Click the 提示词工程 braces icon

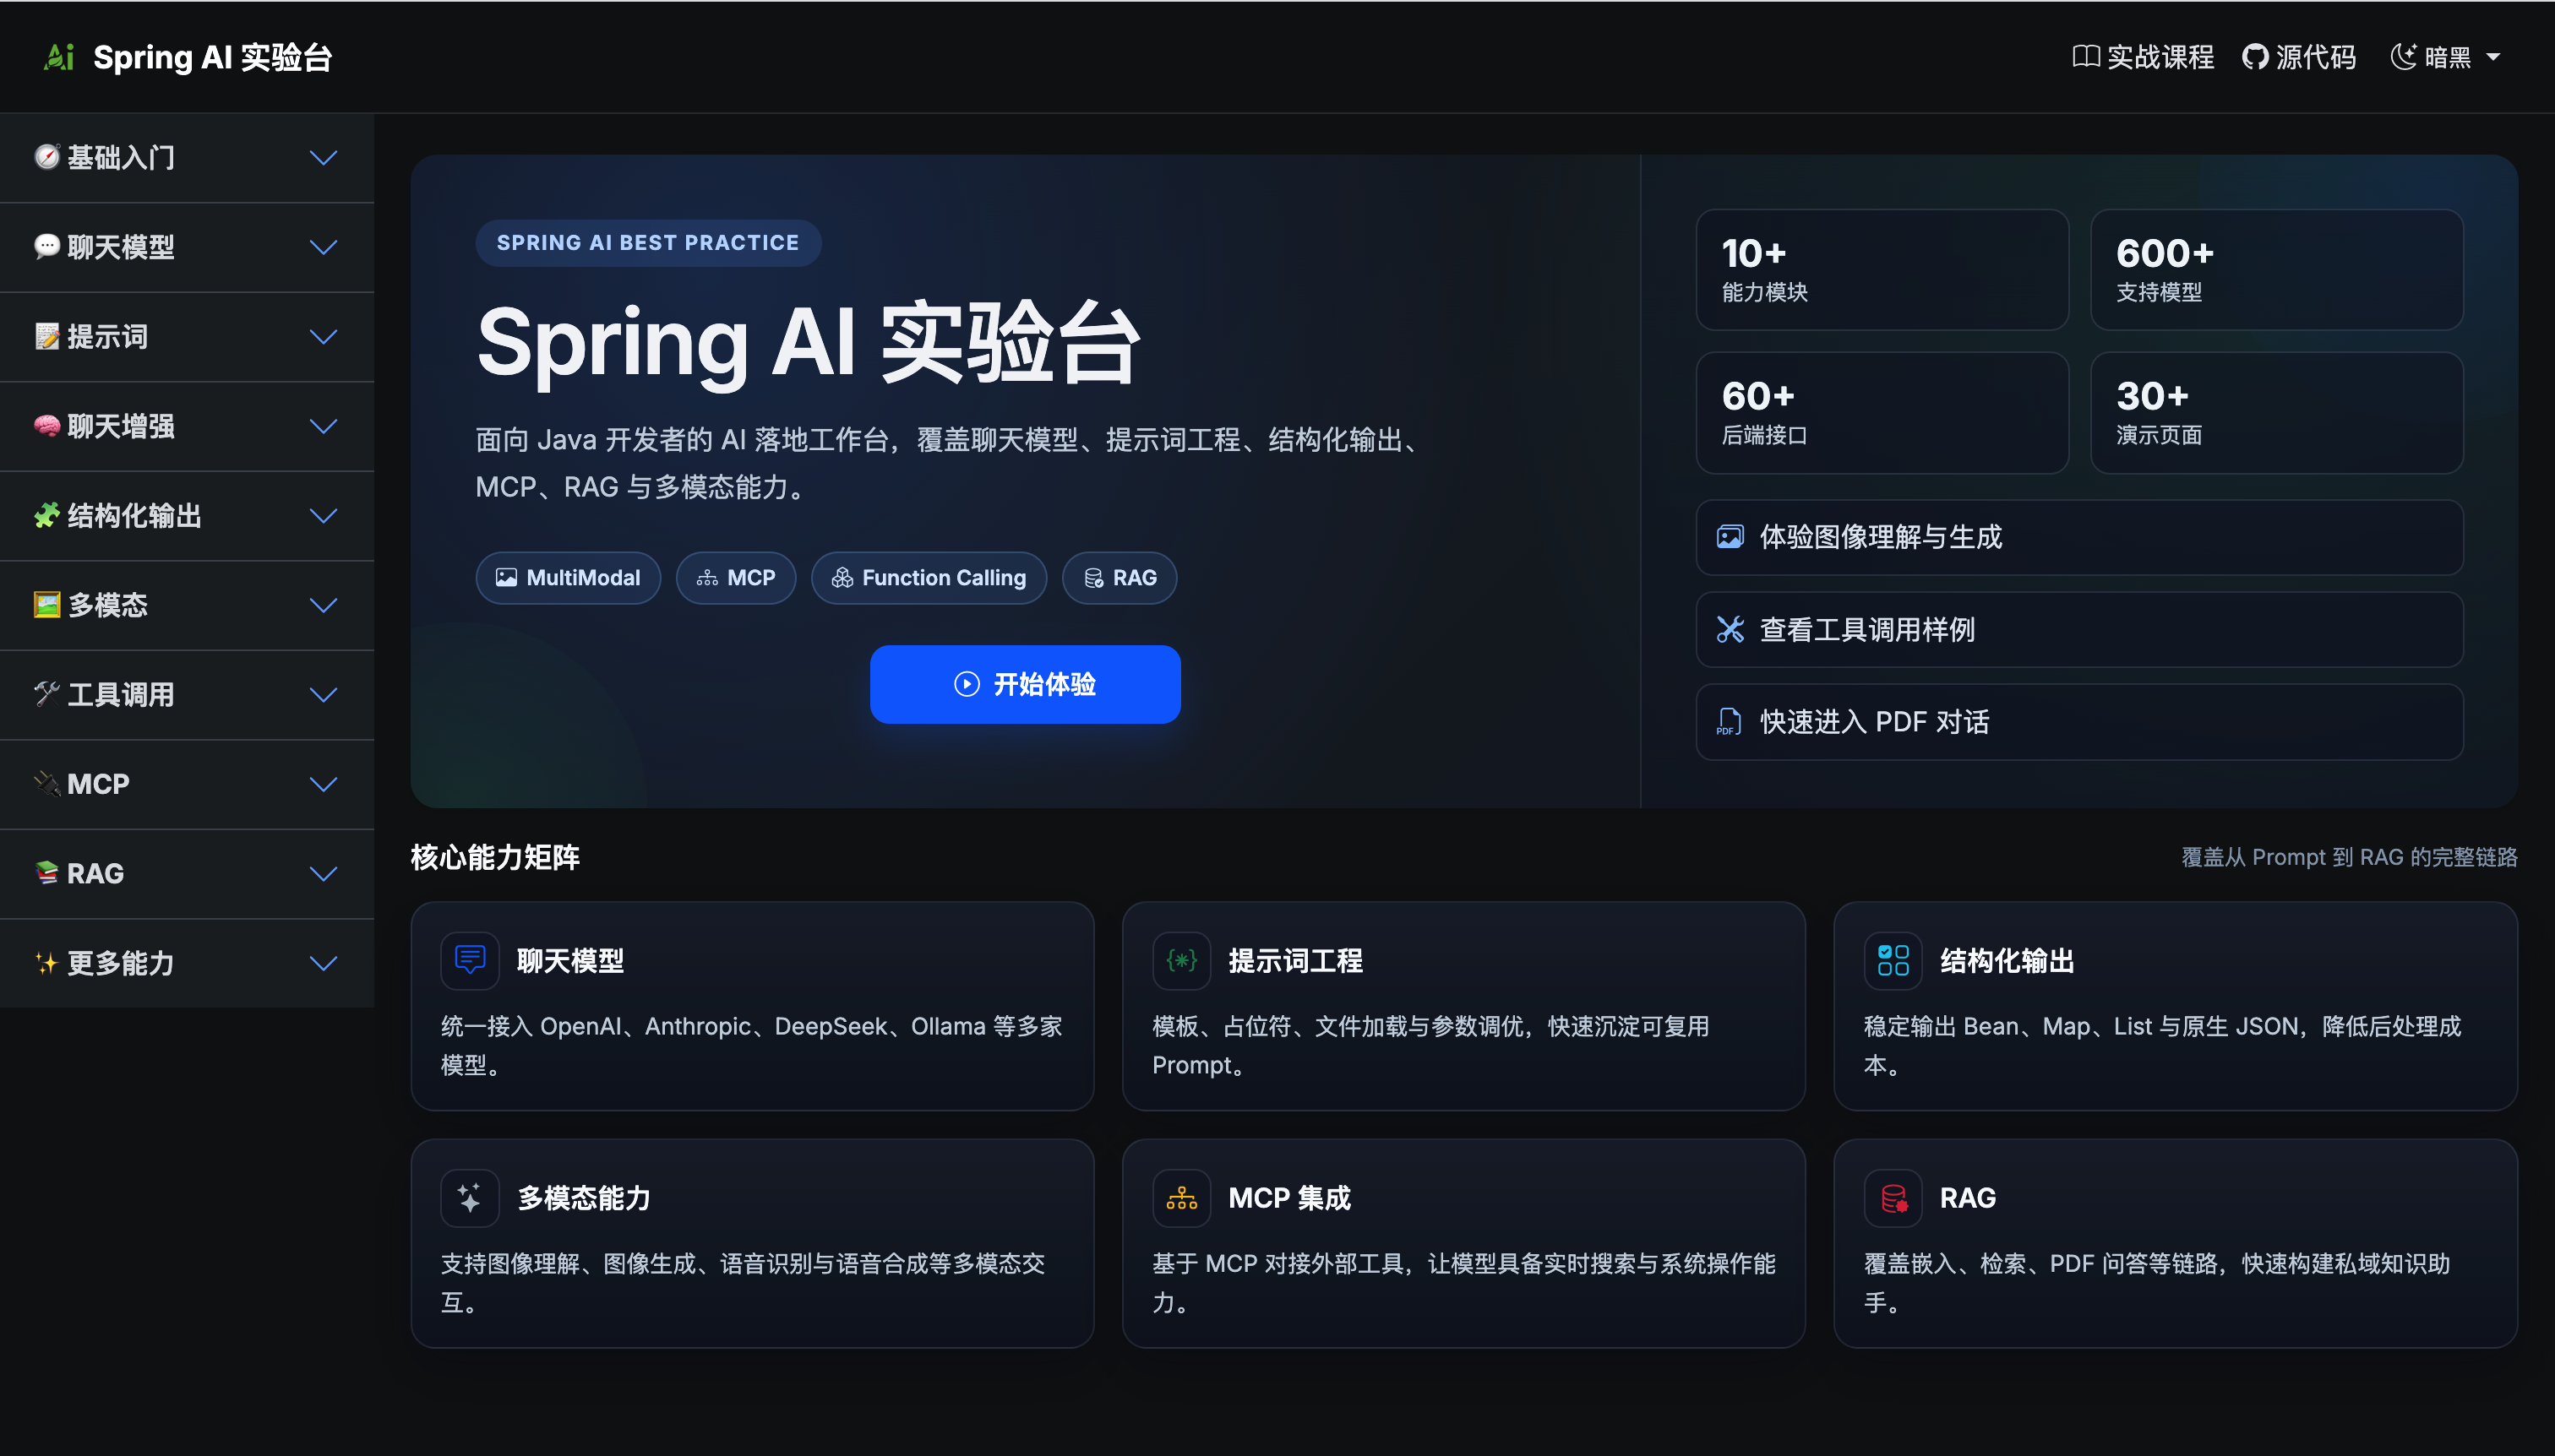(x=1181, y=960)
